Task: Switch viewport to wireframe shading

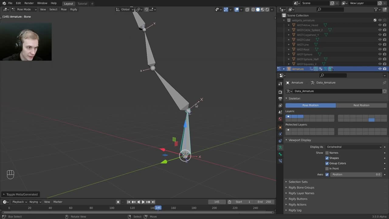Action: click(253, 9)
